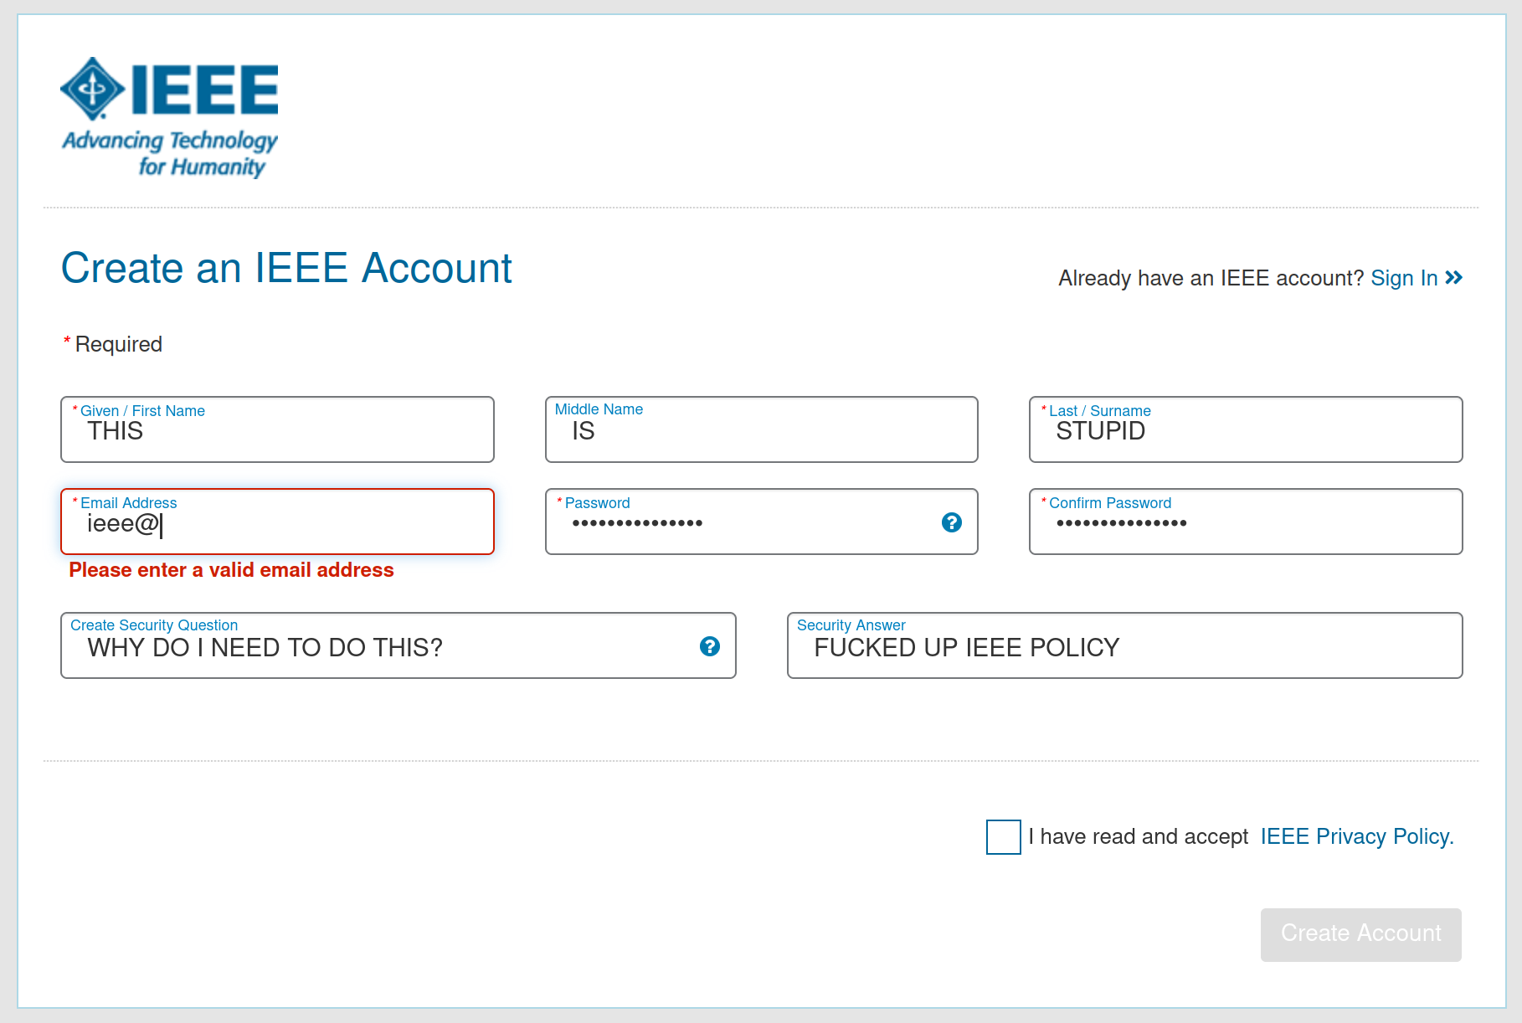This screenshot has height=1023, width=1522.
Task: Click the 'Please enter a valid email address' error
Action: (231, 570)
